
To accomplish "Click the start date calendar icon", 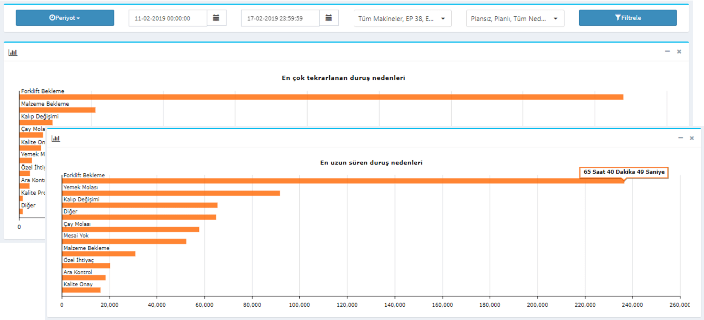I will click(216, 18).
